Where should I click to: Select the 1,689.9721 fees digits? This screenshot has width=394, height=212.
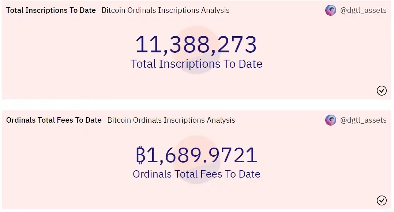(x=202, y=155)
